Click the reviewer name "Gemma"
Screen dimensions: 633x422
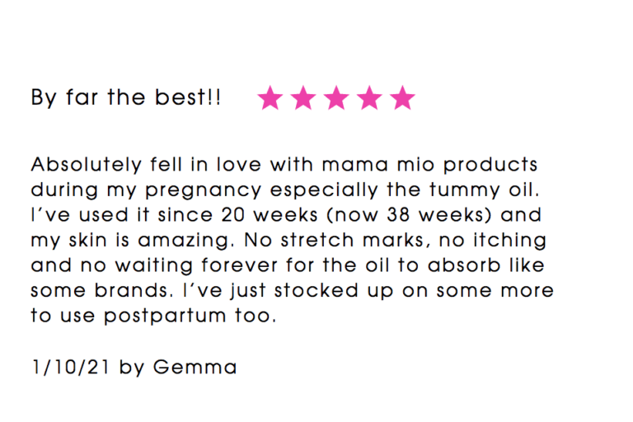click(x=195, y=368)
